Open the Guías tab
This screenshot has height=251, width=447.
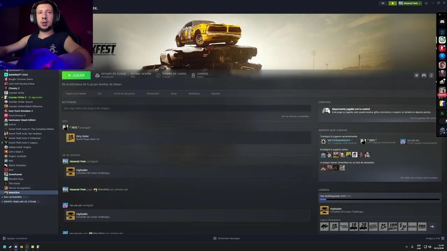pyautogui.click(x=174, y=93)
